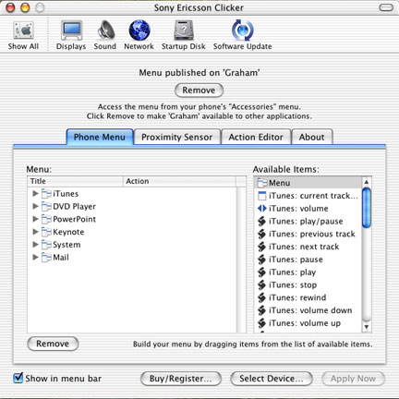Click Remove below the Menu list
Screen dimensions: 399x399
(x=53, y=344)
